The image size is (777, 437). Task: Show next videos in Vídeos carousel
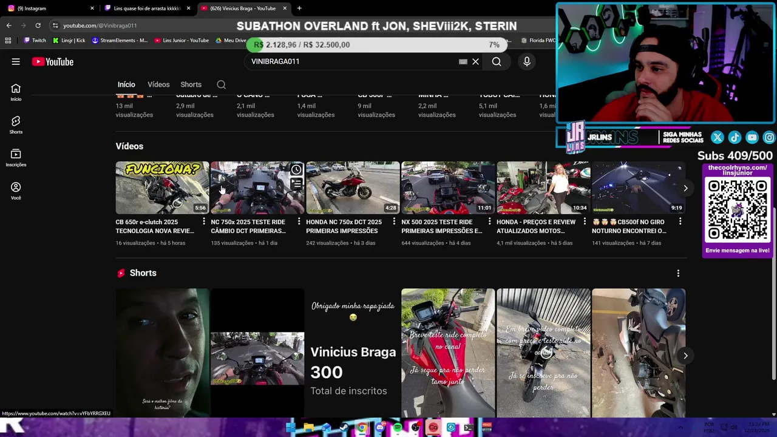tap(685, 188)
